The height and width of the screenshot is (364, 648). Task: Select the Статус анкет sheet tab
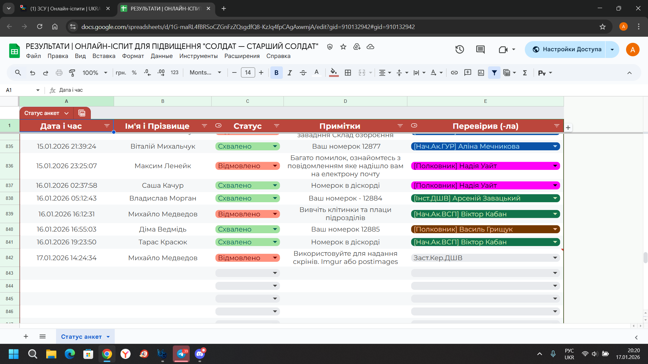coord(81,337)
